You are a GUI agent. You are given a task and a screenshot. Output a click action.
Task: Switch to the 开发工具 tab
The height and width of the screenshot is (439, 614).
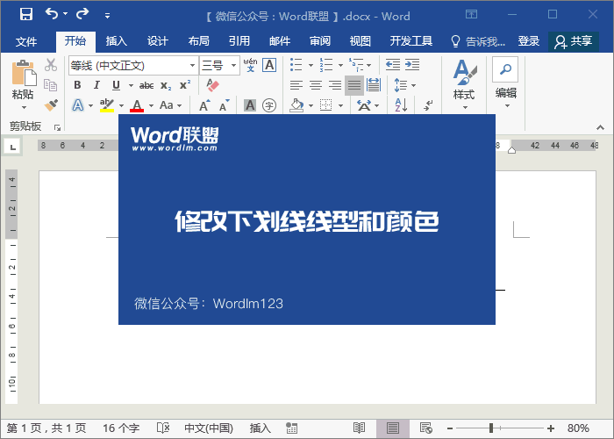[411, 40]
